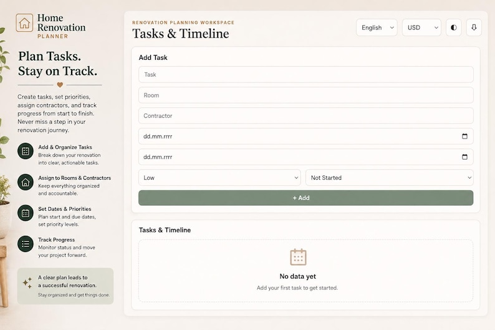Click the 'Track Progress' feature title

point(57,240)
